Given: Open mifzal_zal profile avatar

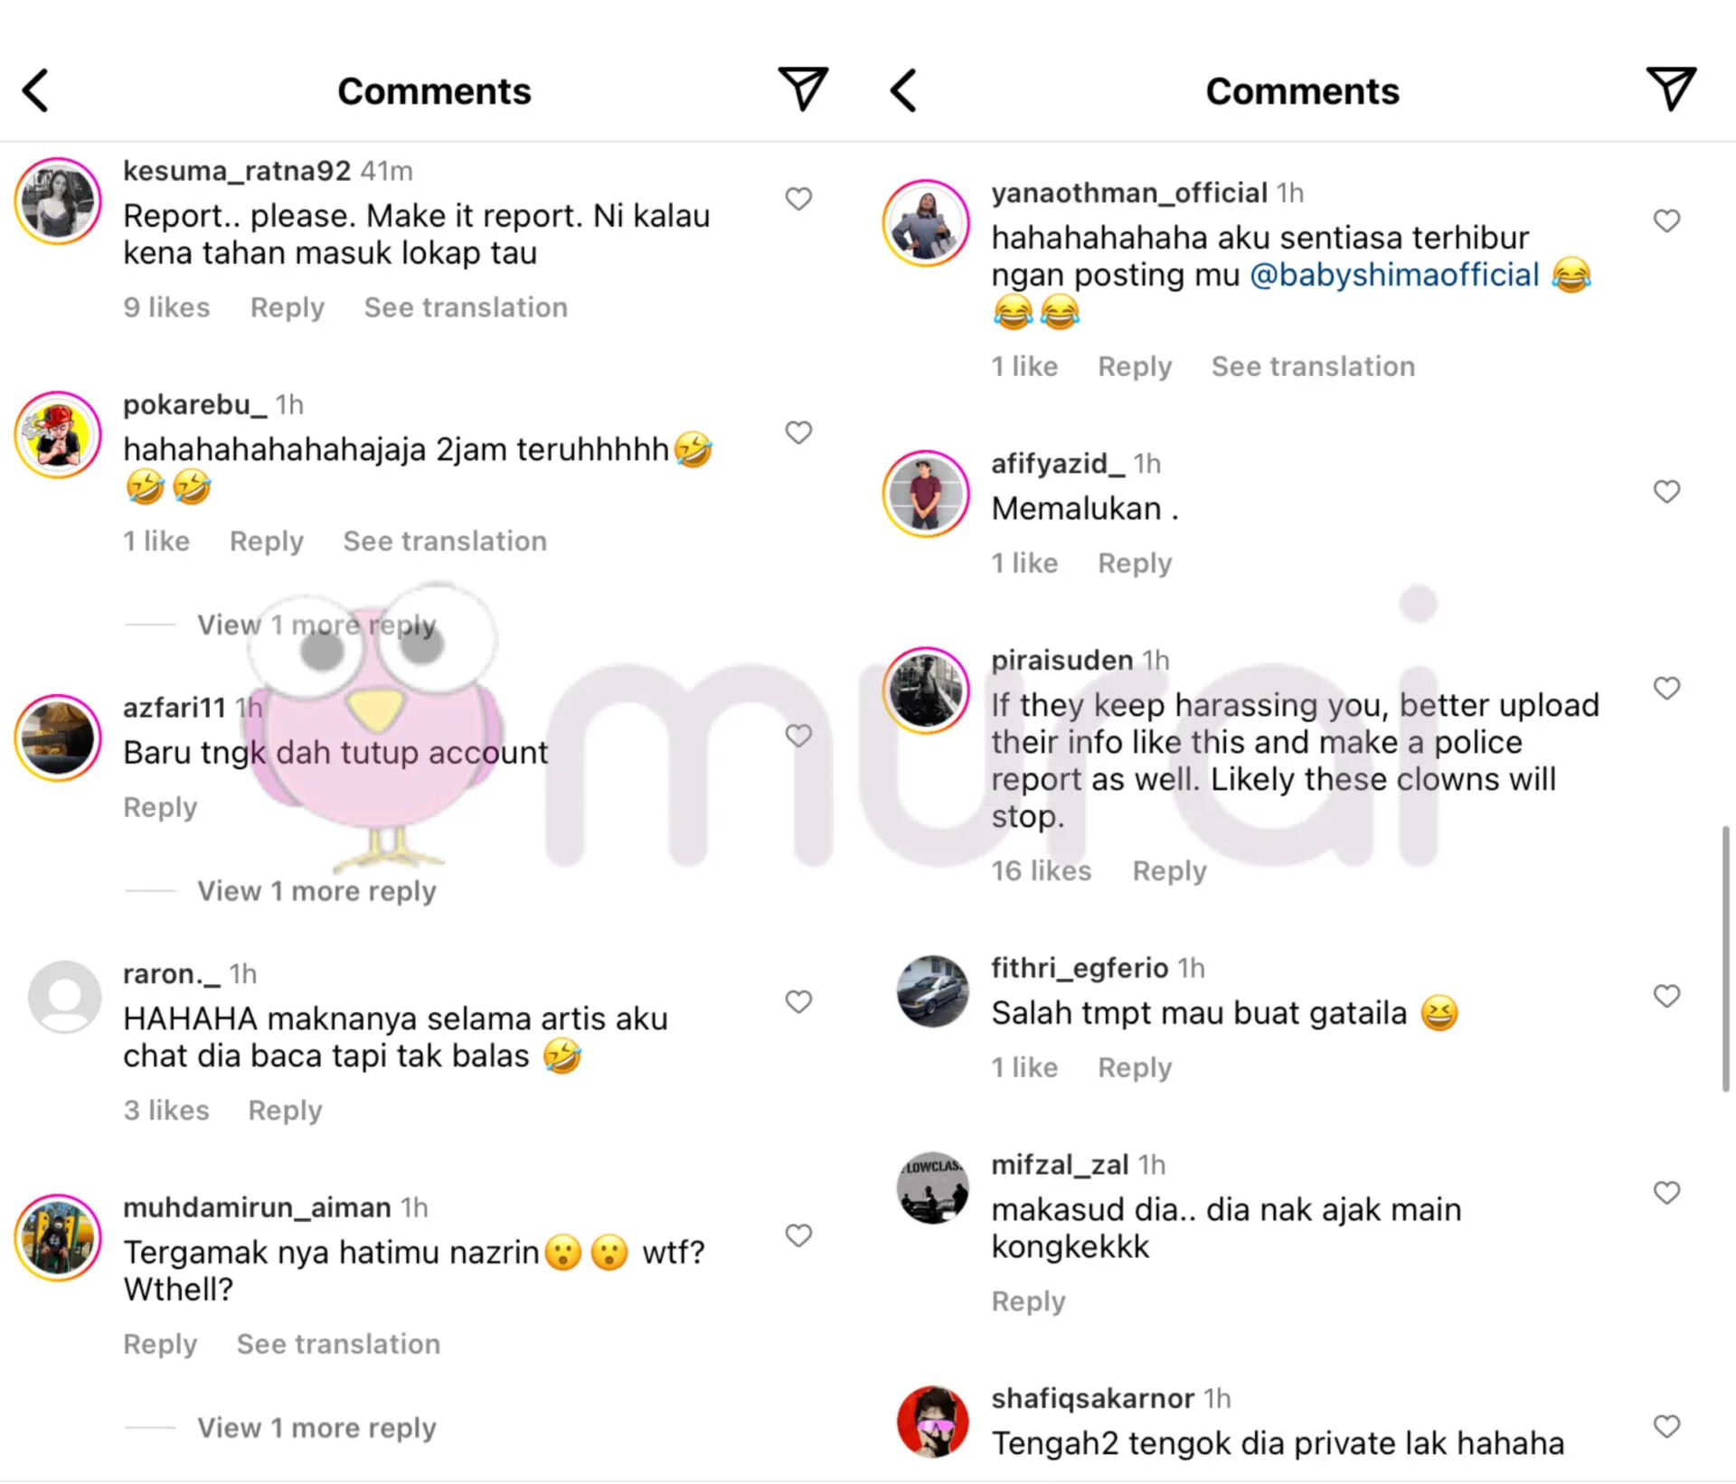Looking at the screenshot, I should (932, 1188).
